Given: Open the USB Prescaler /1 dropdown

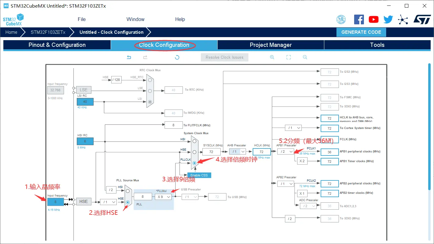Looking at the screenshot, I should click(190, 197).
